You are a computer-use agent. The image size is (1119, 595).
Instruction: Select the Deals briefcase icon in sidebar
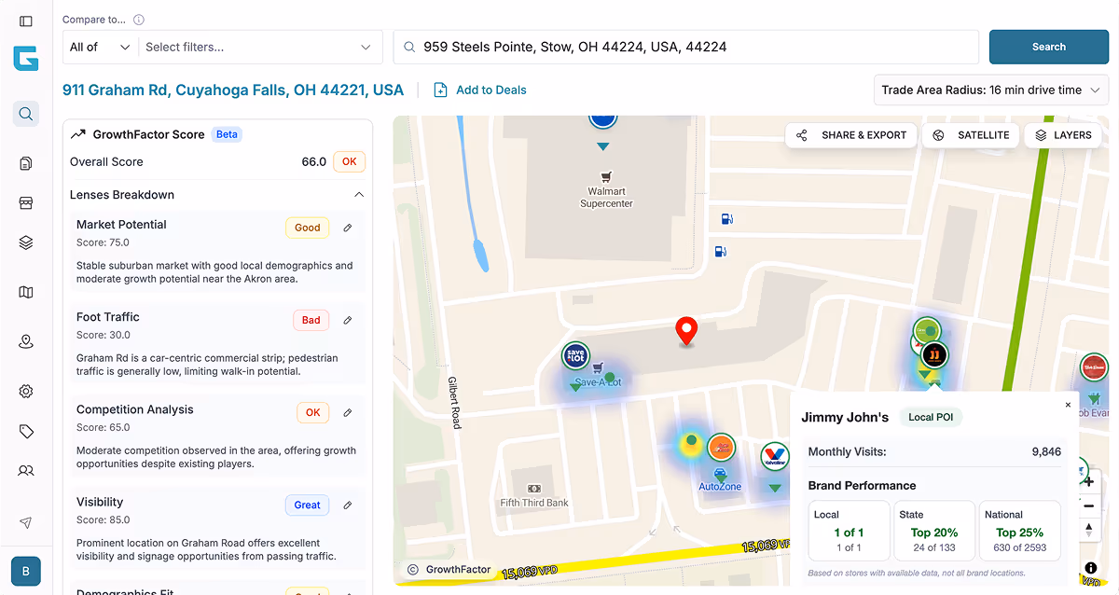click(26, 202)
